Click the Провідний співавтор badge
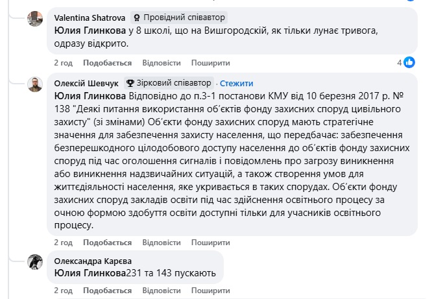Screen dimensions: 432x299 coord(178,18)
